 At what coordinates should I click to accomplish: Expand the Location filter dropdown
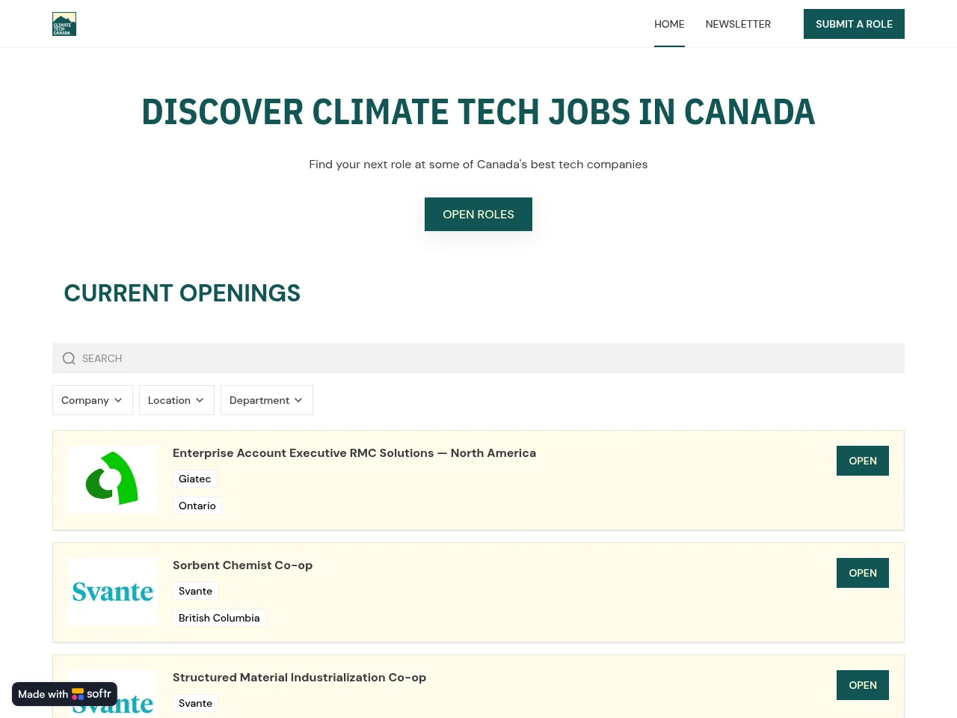[x=176, y=400]
